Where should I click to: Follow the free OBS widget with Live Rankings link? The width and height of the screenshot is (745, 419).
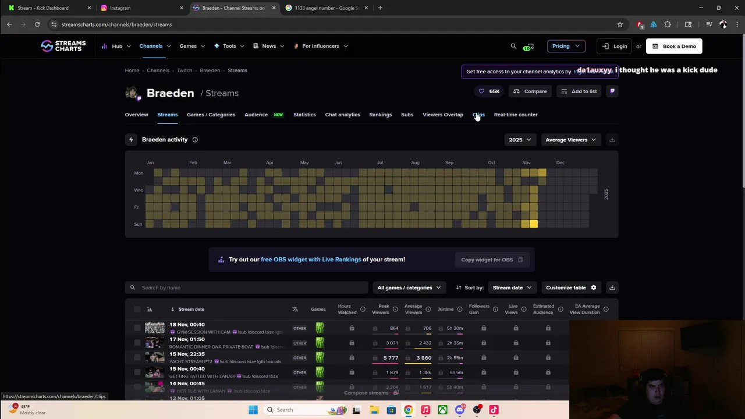pyautogui.click(x=311, y=260)
